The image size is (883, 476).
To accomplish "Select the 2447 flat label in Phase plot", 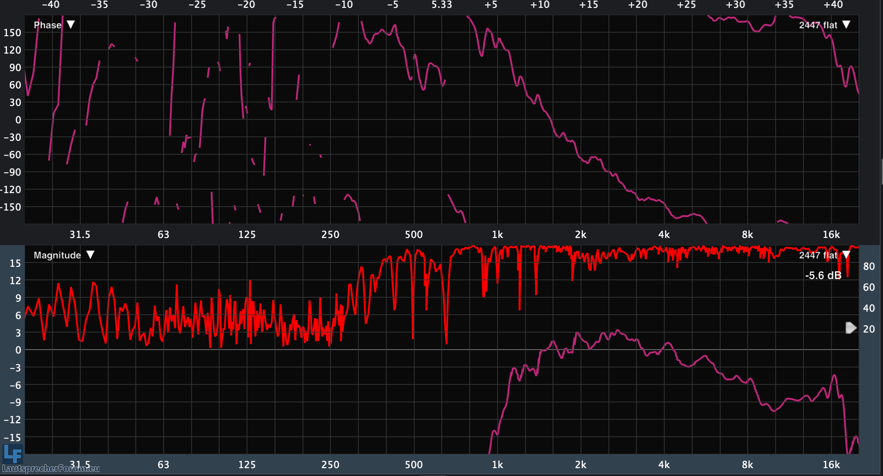I will [818, 25].
